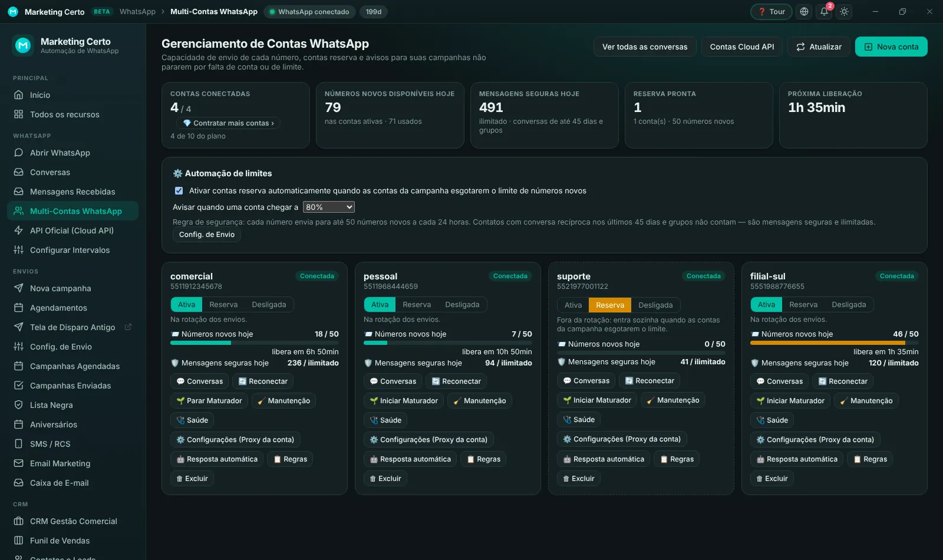
Task: Click the Nova conta button
Action: pos(891,47)
